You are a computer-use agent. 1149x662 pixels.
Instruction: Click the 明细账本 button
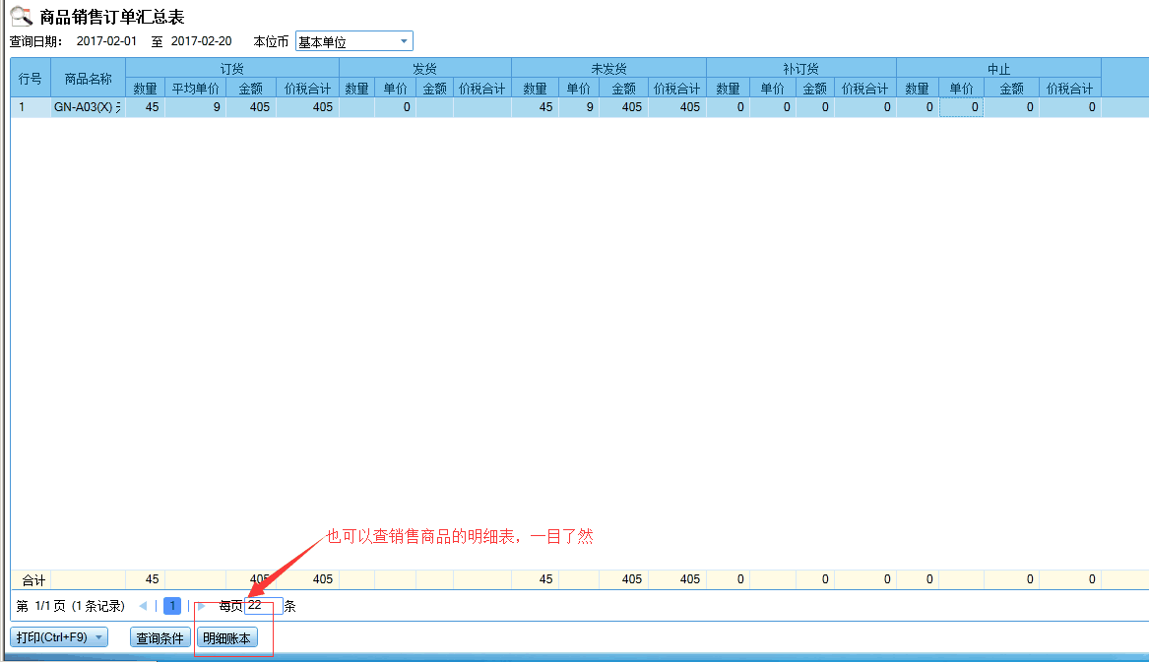pyautogui.click(x=225, y=636)
